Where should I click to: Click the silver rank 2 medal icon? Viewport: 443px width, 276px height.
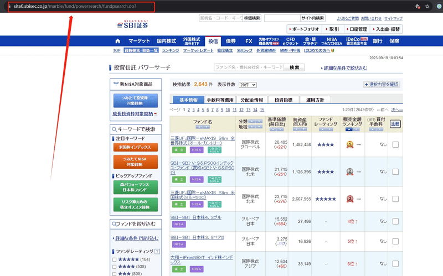pos(350,172)
